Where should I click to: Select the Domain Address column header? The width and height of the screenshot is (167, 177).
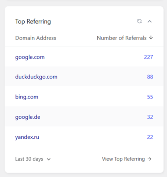click(x=36, y=38)
